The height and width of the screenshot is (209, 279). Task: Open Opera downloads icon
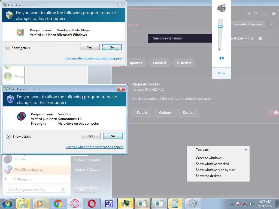pos(265,14)
